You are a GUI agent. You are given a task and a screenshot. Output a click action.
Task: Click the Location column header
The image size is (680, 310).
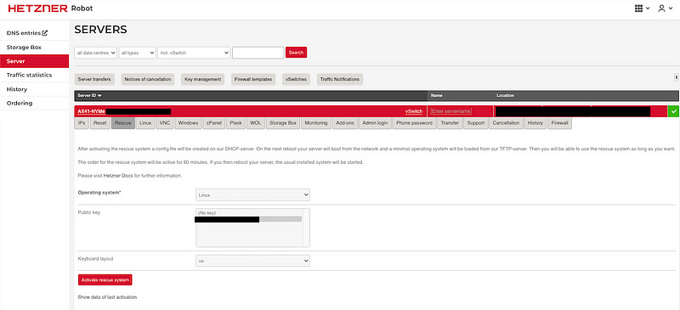pos(505,95)
